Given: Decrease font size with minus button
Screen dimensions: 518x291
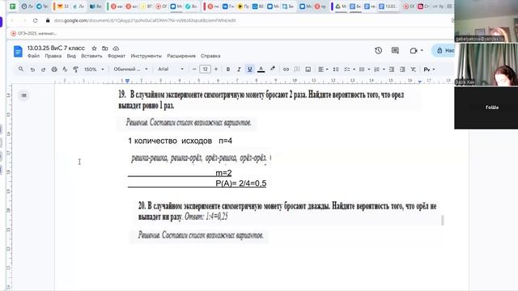Looking at the screenshot, I should pos(194,69).
